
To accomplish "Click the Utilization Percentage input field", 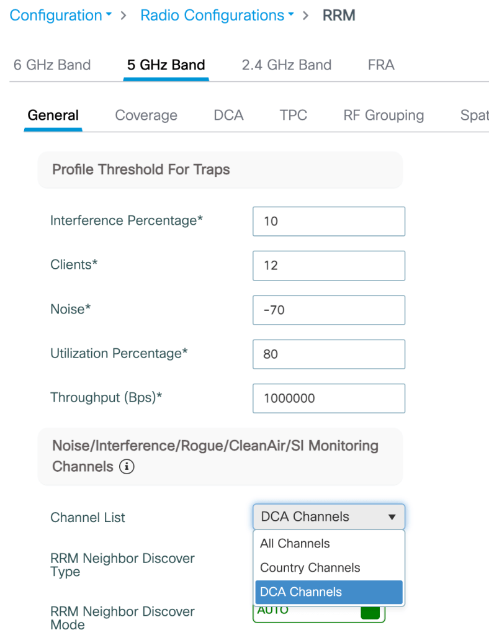I will click(x=328, y=354).
